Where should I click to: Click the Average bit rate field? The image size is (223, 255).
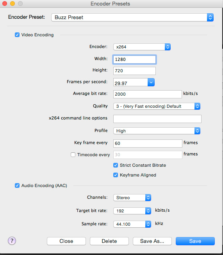(x=148, y=94)
